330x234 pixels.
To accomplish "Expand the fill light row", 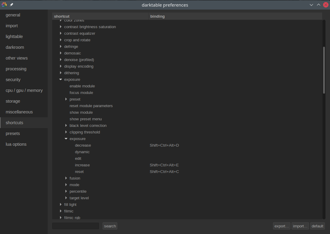I will pos(61,204).
